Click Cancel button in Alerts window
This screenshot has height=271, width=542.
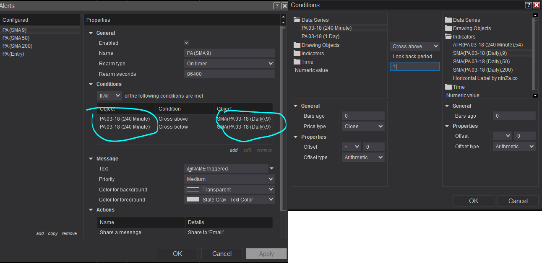[x=222, y=253]
